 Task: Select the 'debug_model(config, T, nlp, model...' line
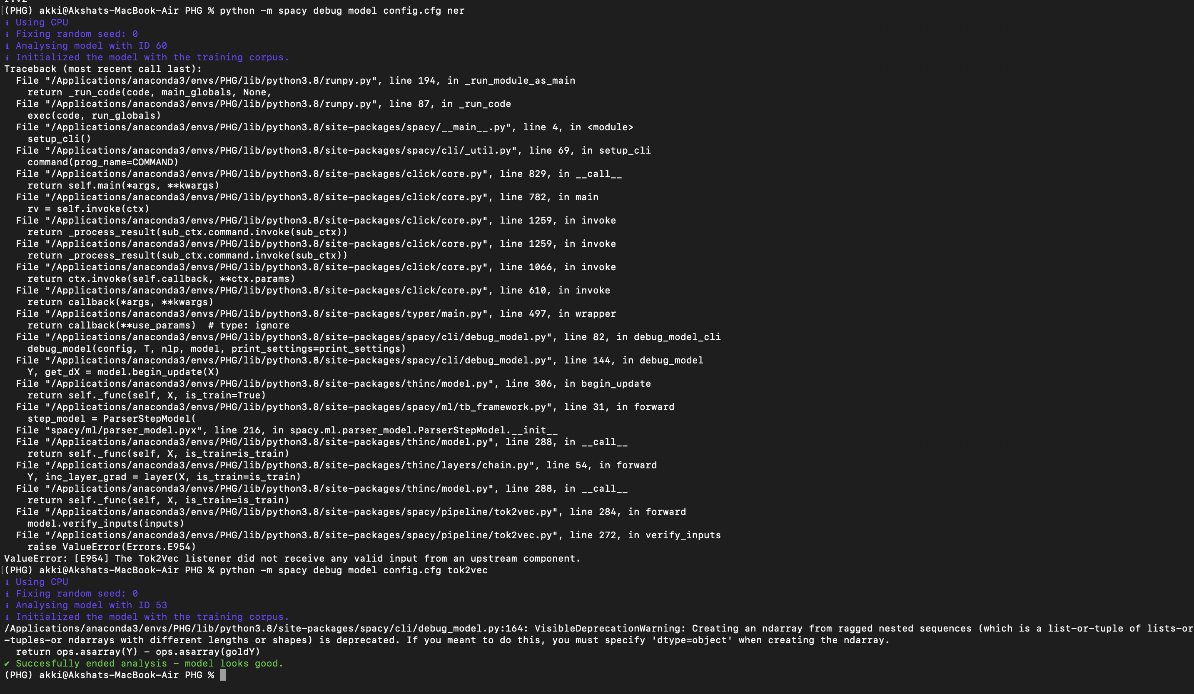coord(217,348)
